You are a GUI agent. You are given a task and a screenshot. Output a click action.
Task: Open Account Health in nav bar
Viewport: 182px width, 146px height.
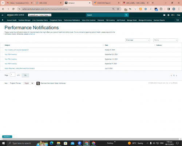click(x=12, y=20)
